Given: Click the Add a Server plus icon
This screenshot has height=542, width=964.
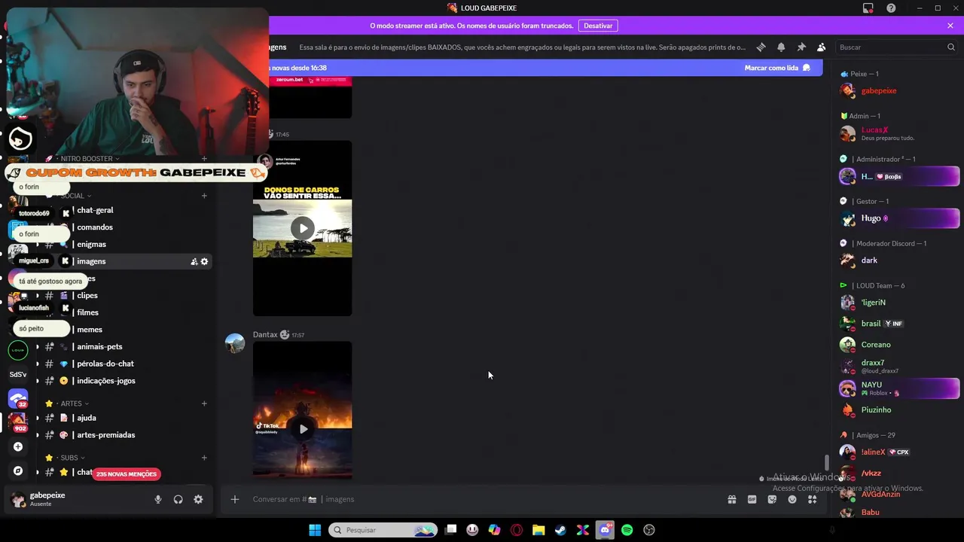Looking at the screenshot, I should click(18, 446).
